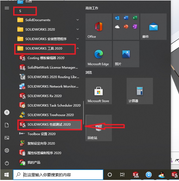Open Internet Explorer taskbar icon
Screen dimensions: 179x181
149,175
